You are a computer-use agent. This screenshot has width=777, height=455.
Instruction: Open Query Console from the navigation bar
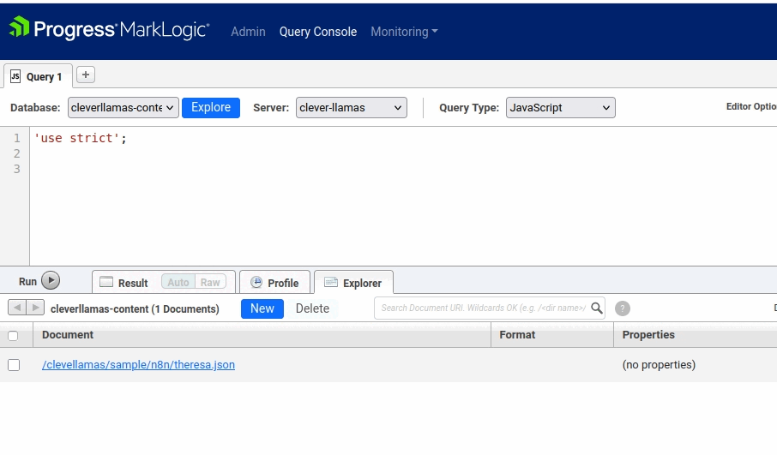pyautogui.click(x=318, y=32)
